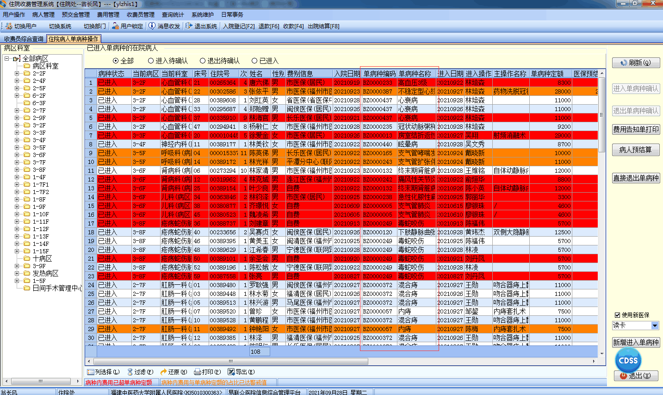Click the 全部病区 root tree icon

tap(17, 59)
